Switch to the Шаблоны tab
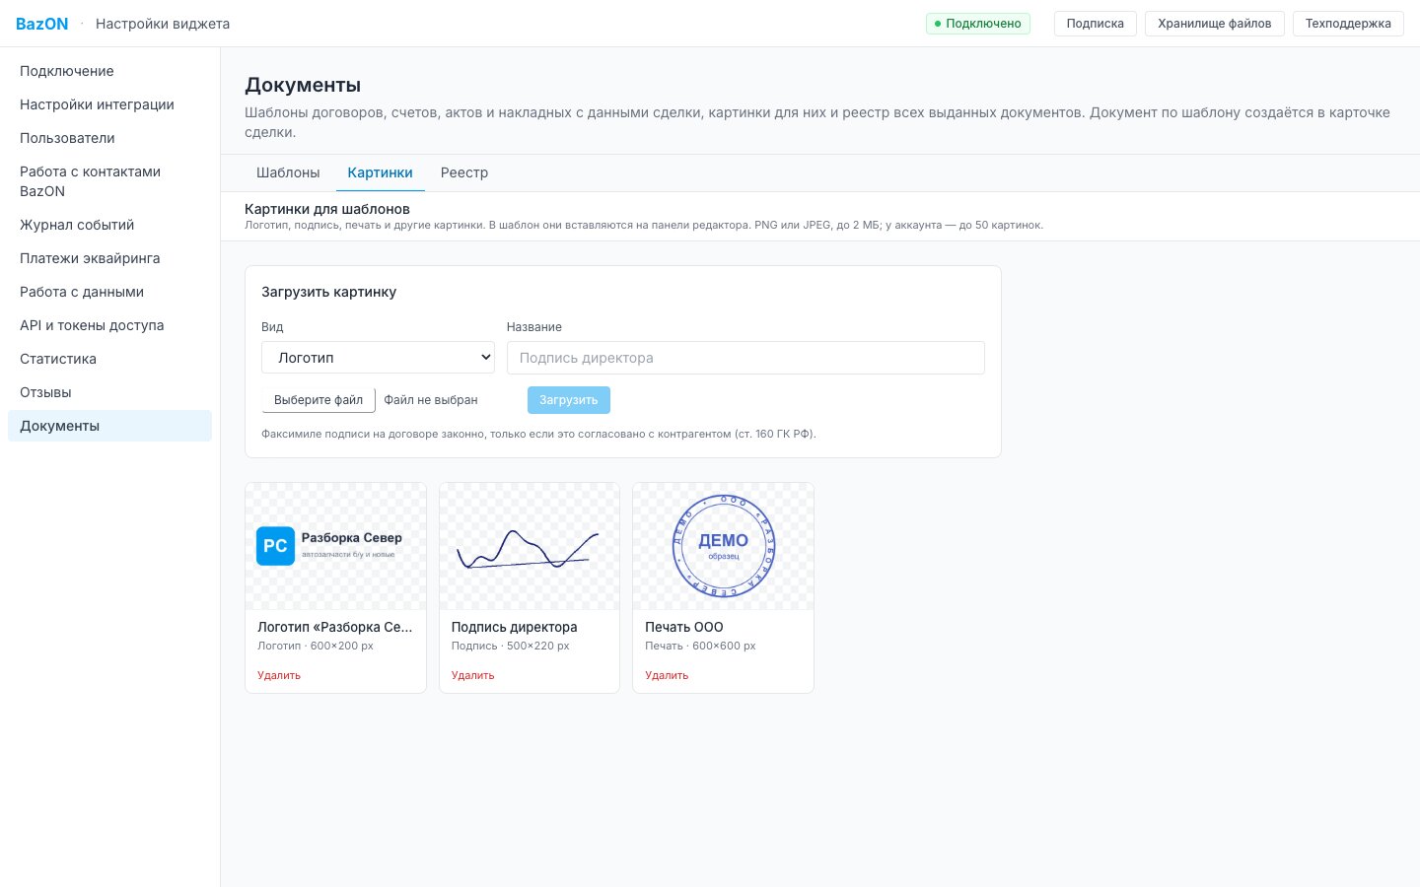The width and height of the screenshot is (1420, 887). tap(288, 172)
